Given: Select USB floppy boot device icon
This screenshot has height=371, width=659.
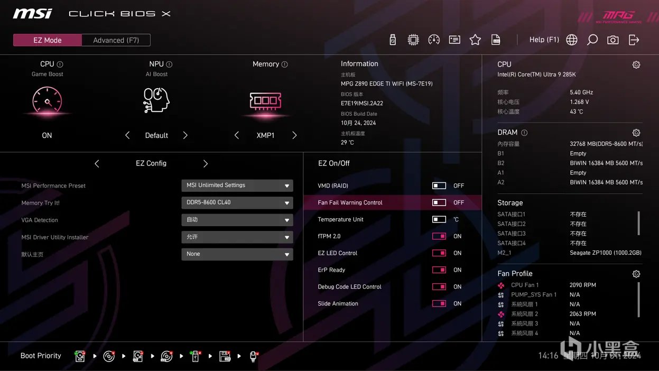Looking at the screenshot, I should [x=225, y=356].
